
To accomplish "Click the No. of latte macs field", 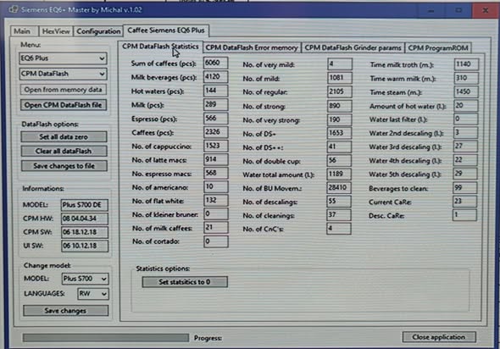I will pyautogui.click(x=215, y=159).
